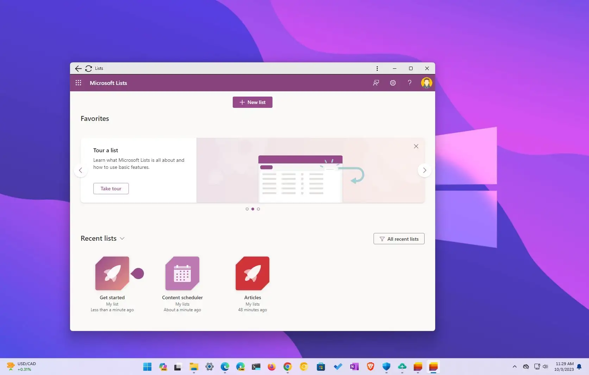The image size is (589, 375).
Task: Open Copilot preview from the taskbar
Action: [x=163, y=367]
